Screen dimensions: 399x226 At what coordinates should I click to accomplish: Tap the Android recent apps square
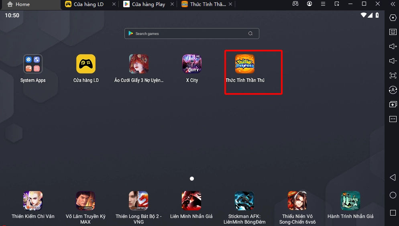(x=393, y=213)
